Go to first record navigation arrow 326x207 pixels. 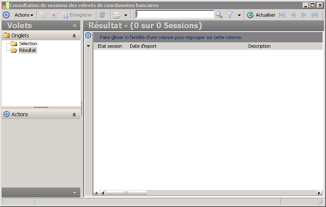click(x=282, y=15)
